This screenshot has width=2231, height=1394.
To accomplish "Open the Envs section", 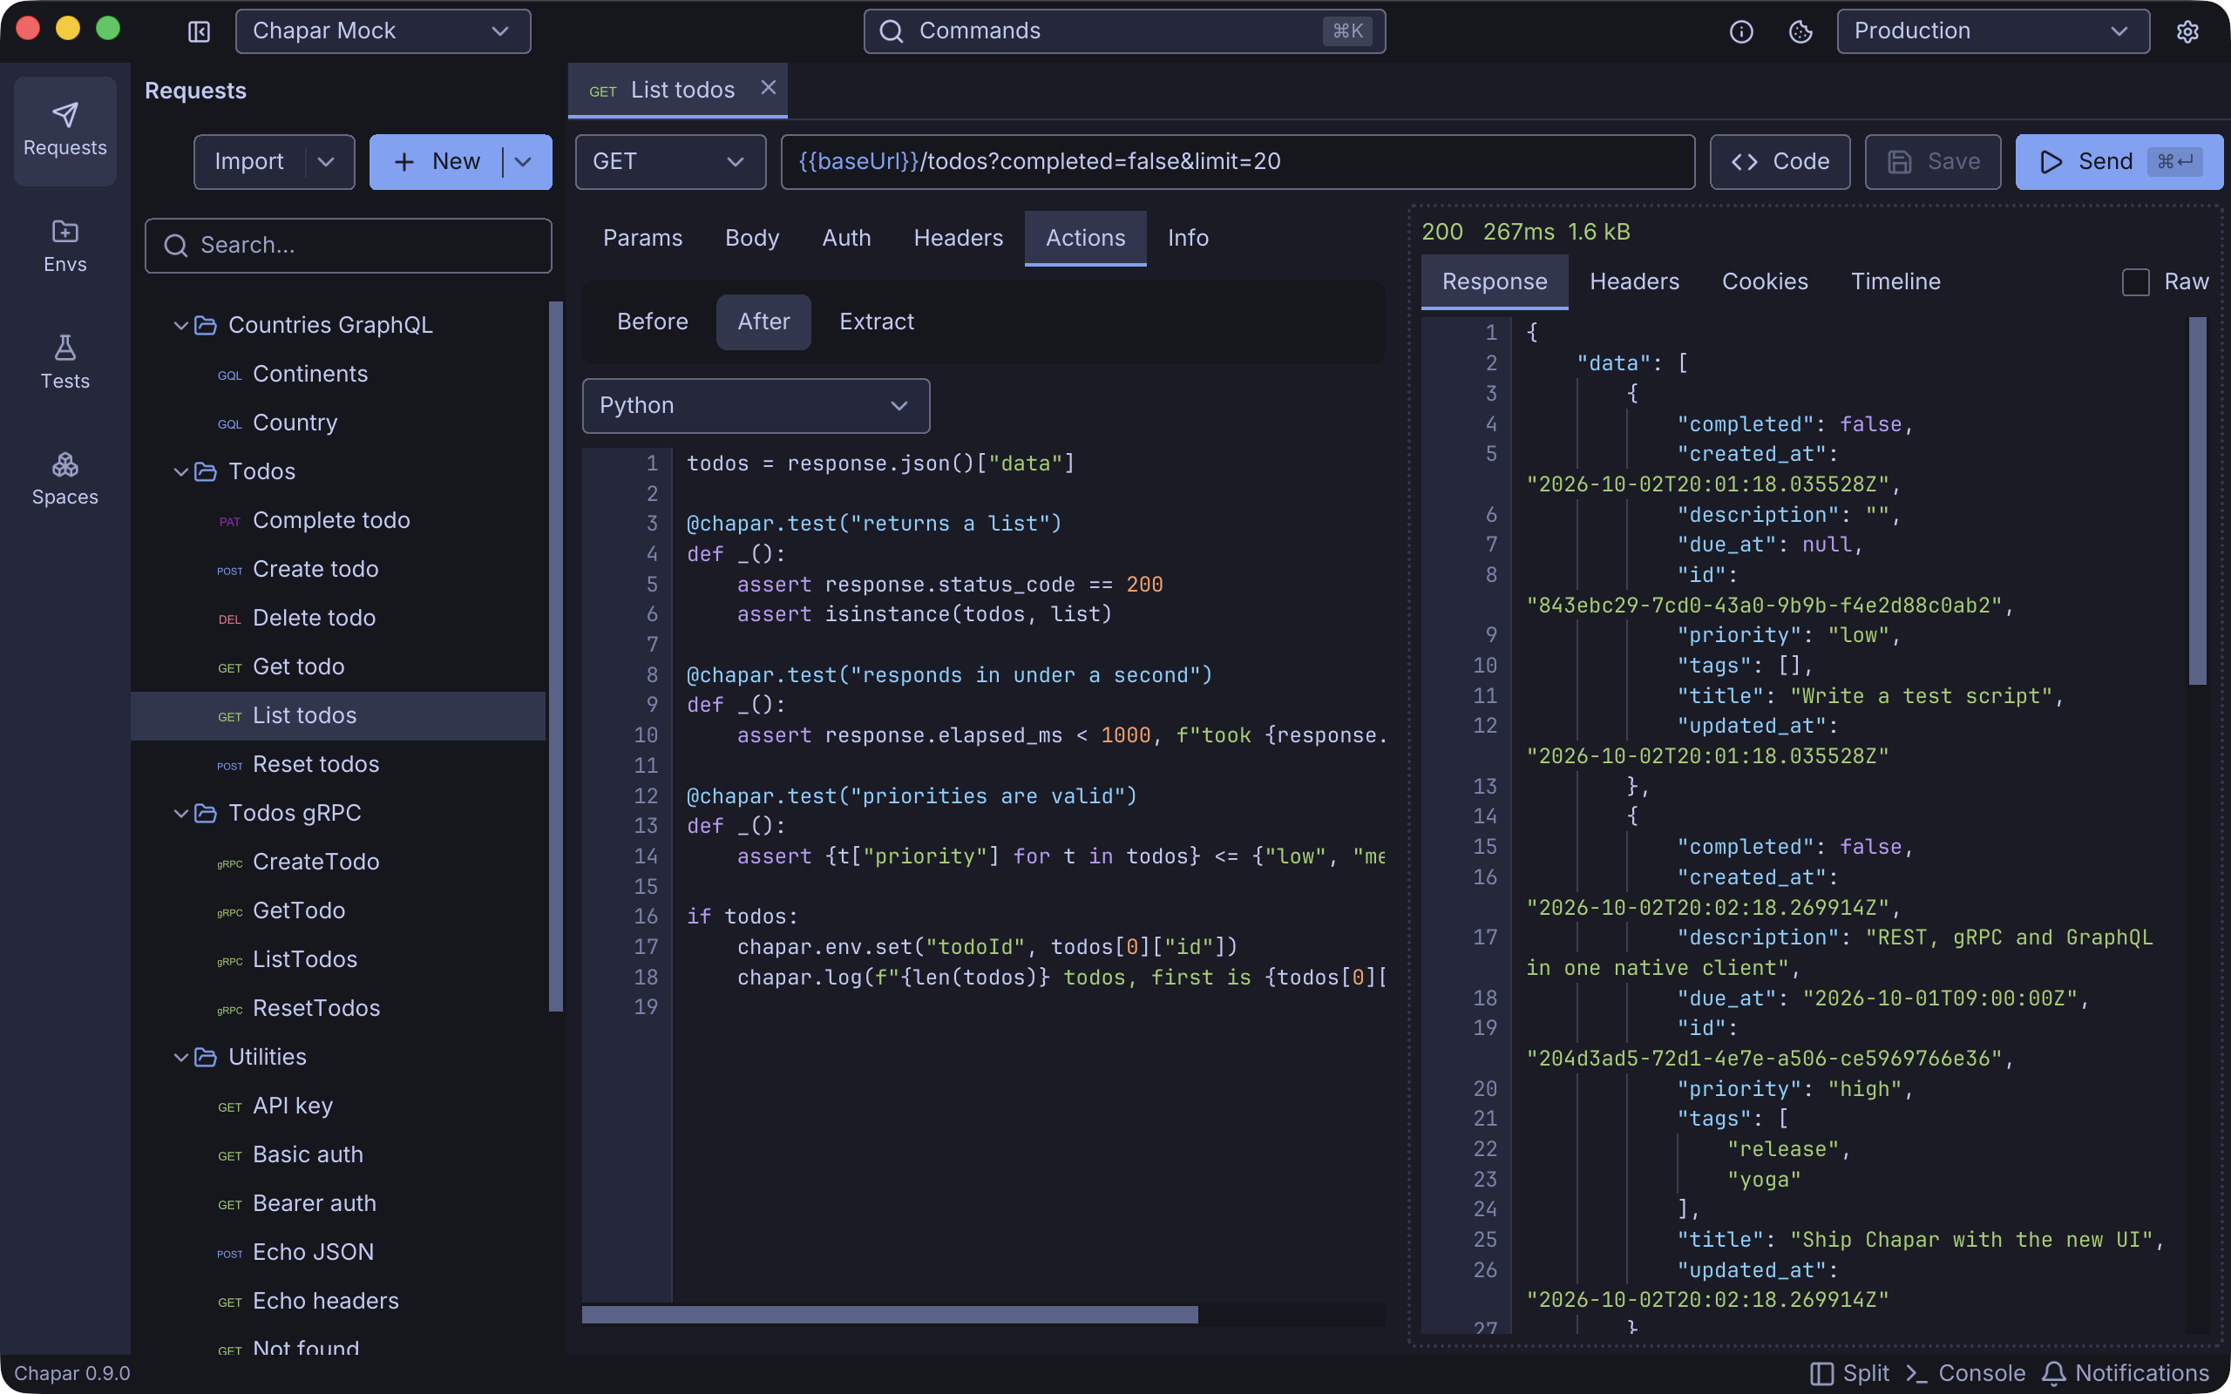I will tap(64, 247).
